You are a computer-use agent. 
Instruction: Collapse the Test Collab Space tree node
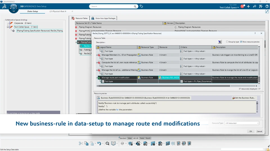8,27
